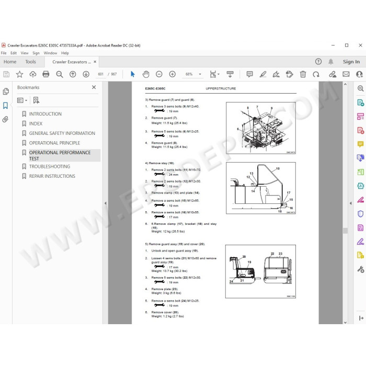This screenshot has width=366, height=366.
Task: Open the user account icon in the toolbar
Action: (359, 74)
